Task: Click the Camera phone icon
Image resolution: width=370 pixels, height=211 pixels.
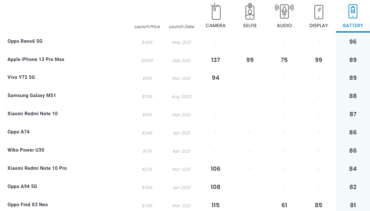Action: click(216, 12)
